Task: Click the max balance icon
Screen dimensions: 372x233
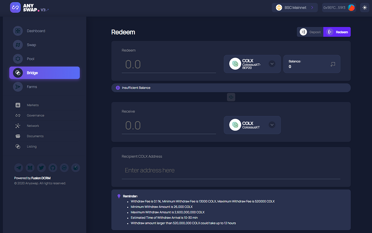Action: [333, 64]
